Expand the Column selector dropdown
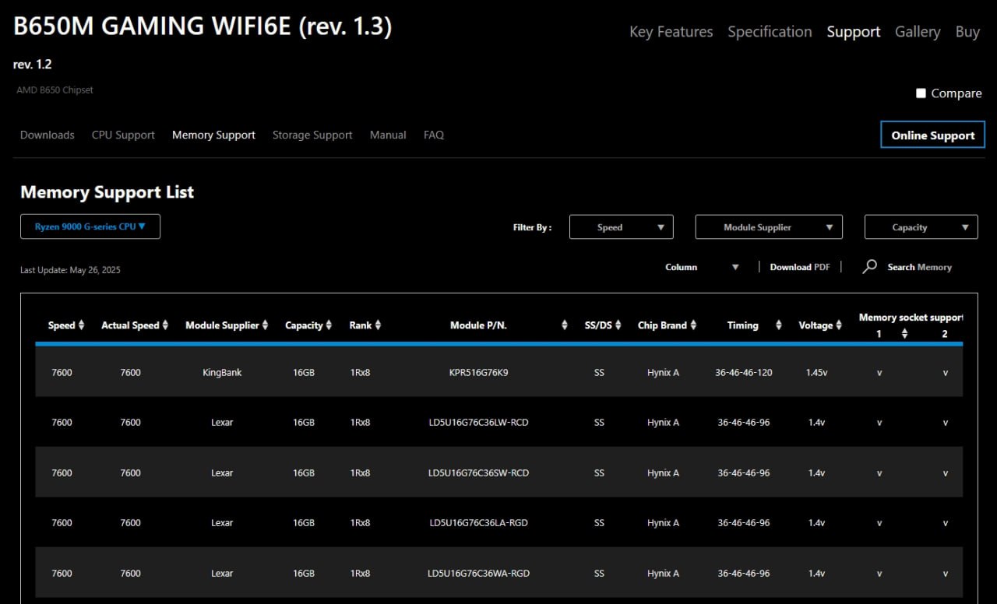The width and height of the screenshot is (997, 604). tap(702, 267)
